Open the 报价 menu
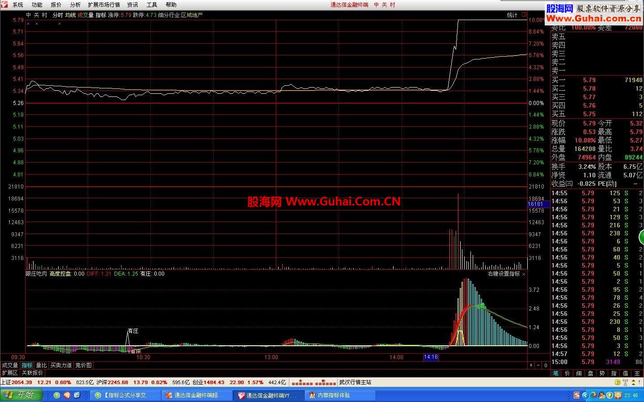 point(56,5)
